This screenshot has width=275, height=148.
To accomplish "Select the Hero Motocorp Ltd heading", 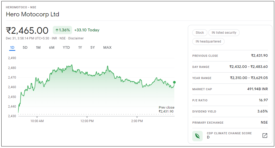I will pos(33,14).
